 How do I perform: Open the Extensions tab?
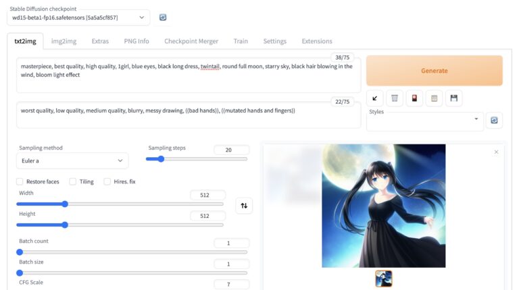(317, 41)
